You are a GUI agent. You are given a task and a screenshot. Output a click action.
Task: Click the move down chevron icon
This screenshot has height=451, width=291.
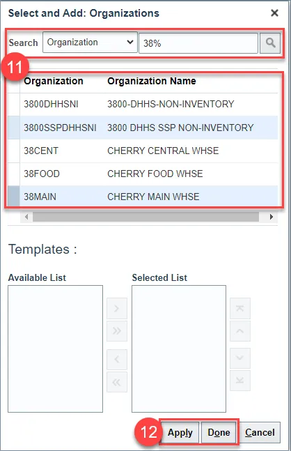coord(240,358)
